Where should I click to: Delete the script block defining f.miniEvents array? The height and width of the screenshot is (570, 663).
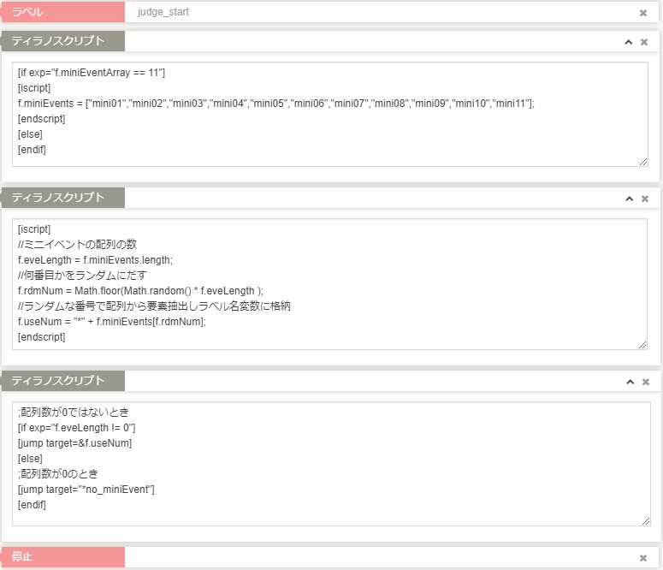click(x=645, y=42)
